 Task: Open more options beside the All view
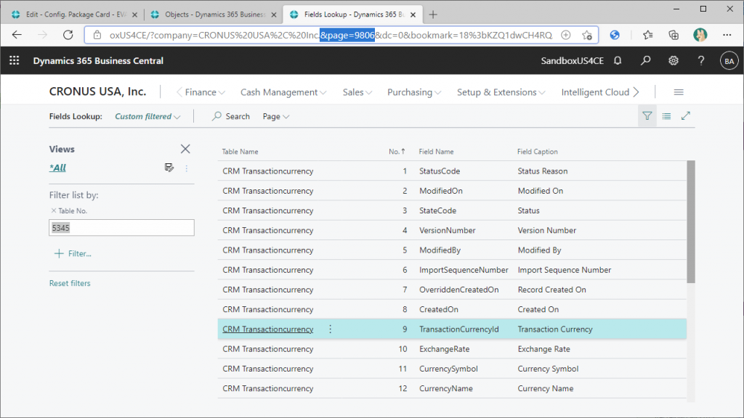187,168
